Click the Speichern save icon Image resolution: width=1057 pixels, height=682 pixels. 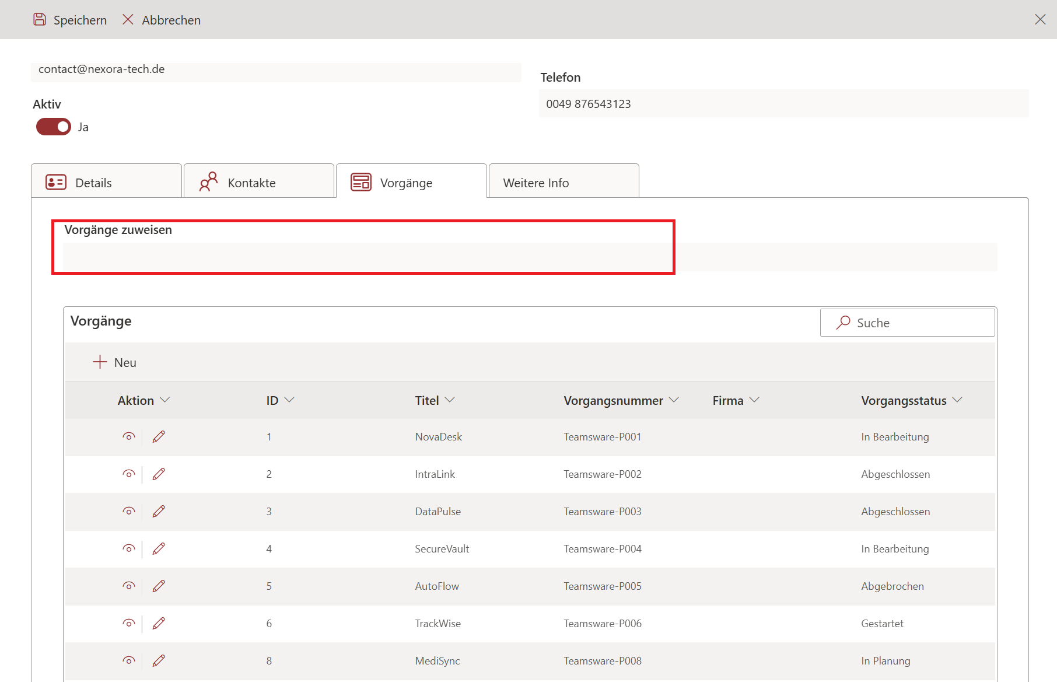[x=40, y=20]
